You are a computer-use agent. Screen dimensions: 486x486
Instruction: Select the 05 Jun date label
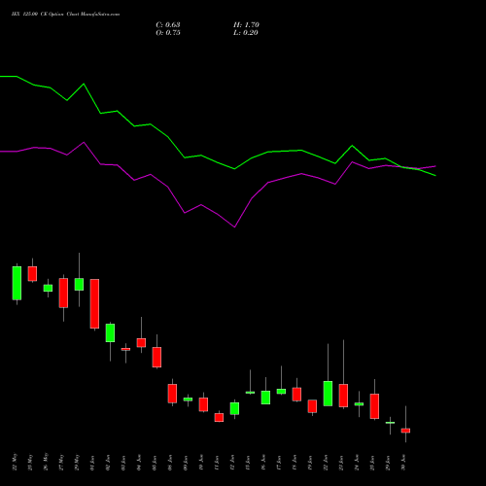155,463
